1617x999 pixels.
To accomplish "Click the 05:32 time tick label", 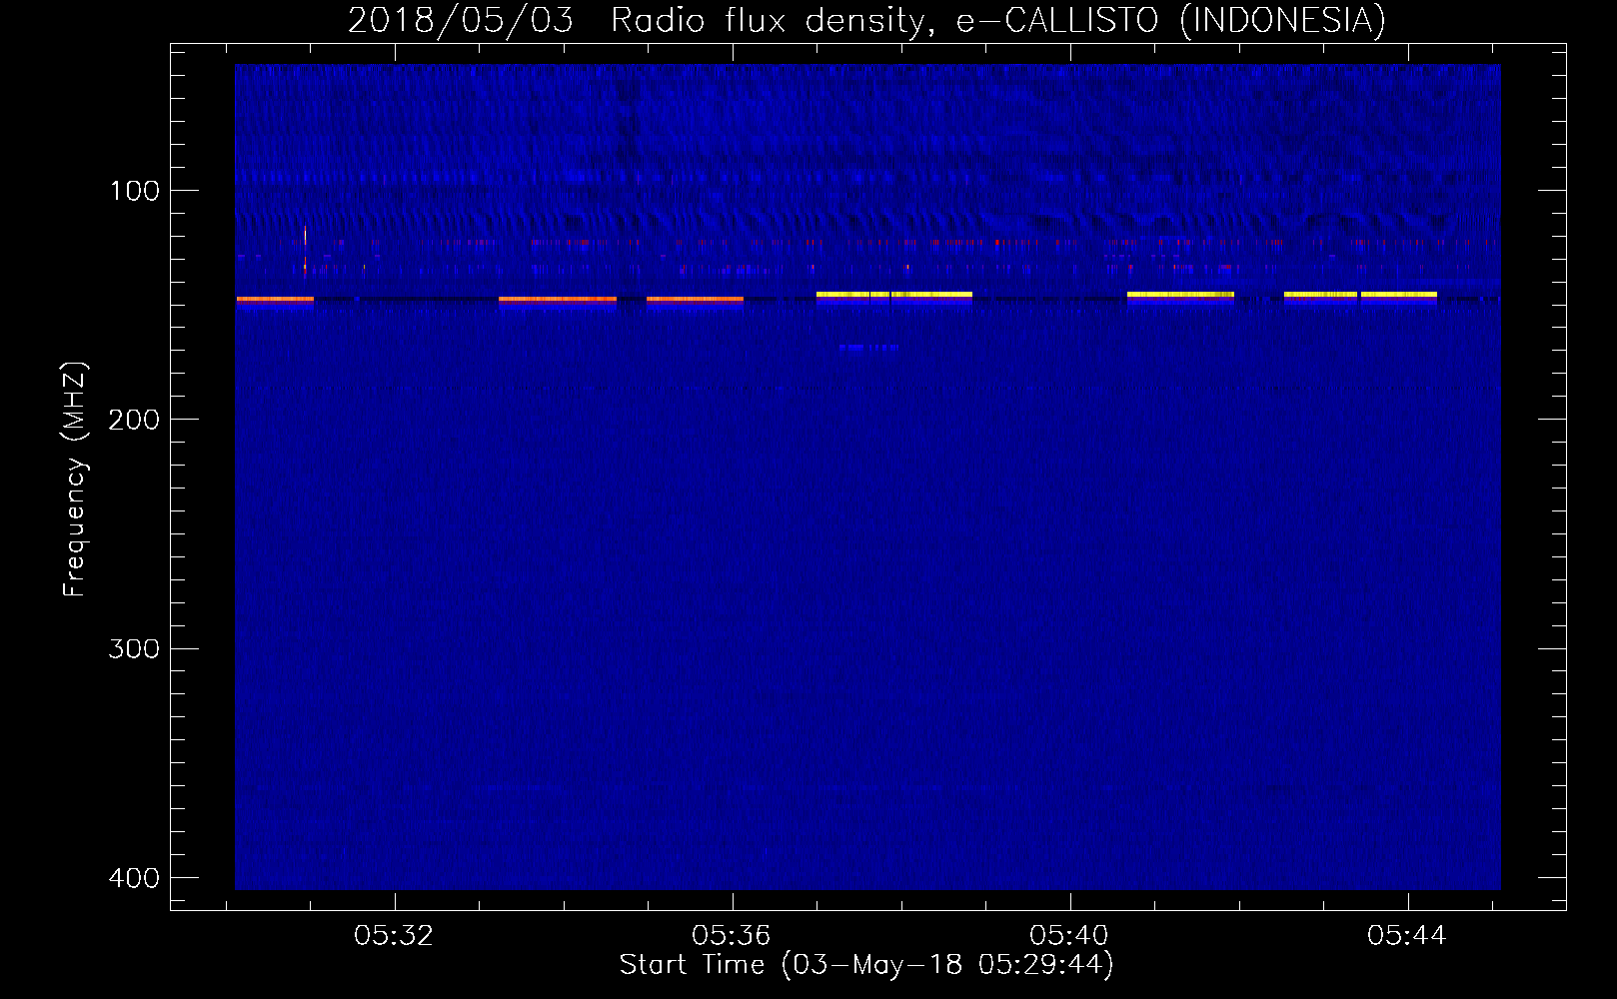I will point(394,936).
